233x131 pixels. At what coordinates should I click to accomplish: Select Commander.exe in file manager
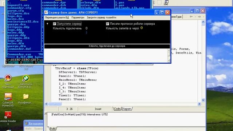tap(19, 54)
